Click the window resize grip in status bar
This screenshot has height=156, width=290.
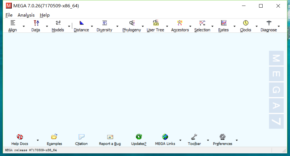(x=284, y=151)
